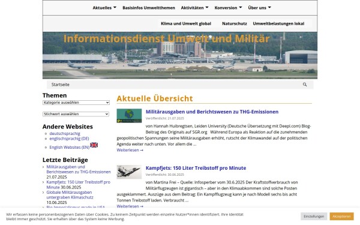Open englischsprachig (DE) link
This screenshot has height=225, width=360.
[x=69, y=139]
